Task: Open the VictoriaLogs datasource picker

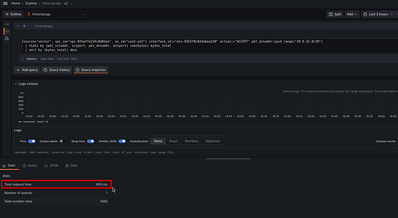Action: [x=56, y=14]
